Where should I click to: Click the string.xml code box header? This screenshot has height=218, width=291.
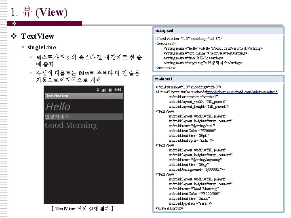[218, 31]
